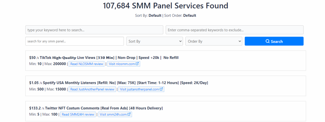Click the keyword search input field
This screenshot has width=325, height=122.
pyautogui.click(x=94, y=30)
